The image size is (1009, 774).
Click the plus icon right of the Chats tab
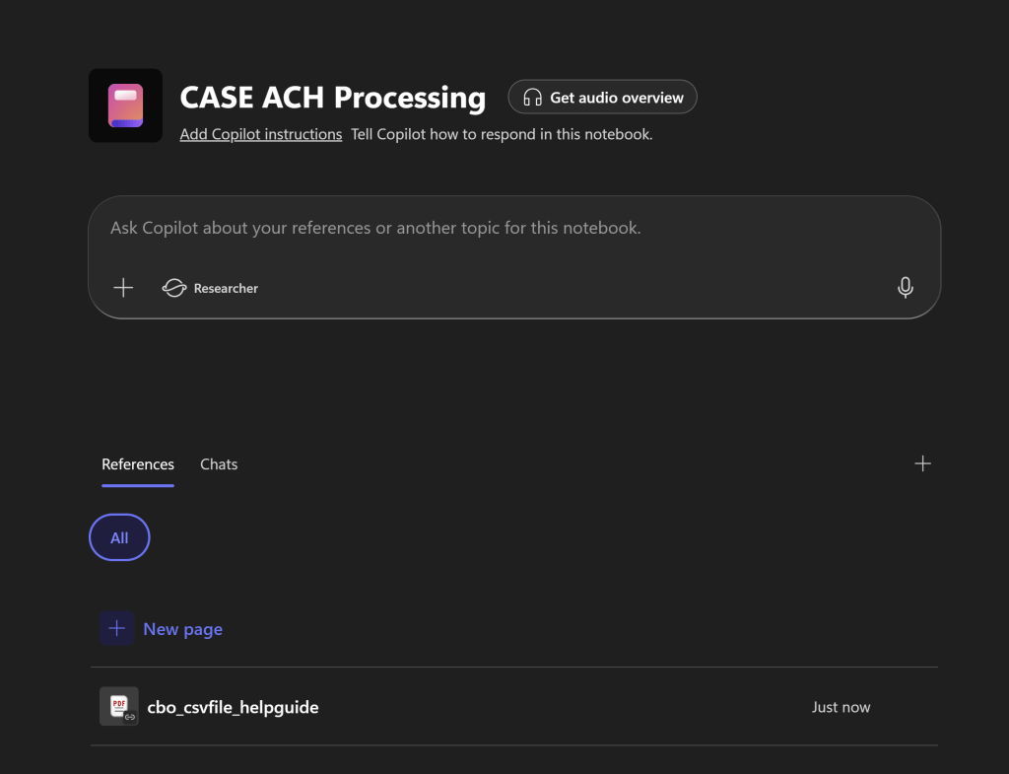(x=922, y=463)
